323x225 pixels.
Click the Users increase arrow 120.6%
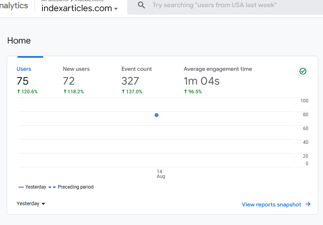pyautogui.click(x=19, y=91)
